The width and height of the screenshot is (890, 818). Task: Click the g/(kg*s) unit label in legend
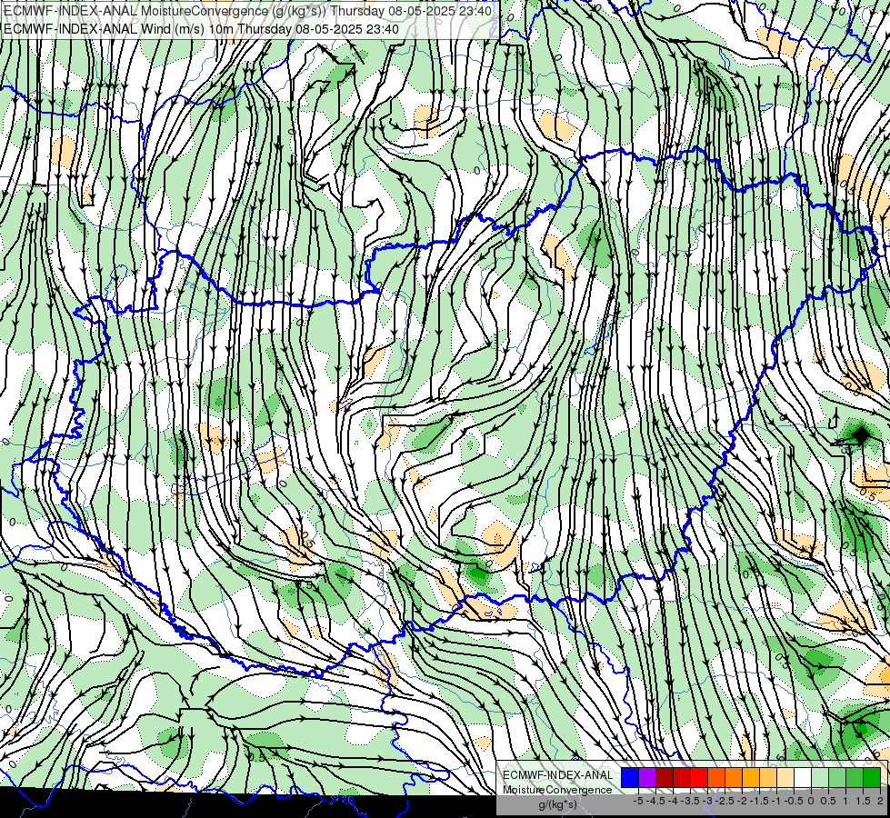[558, 805]
